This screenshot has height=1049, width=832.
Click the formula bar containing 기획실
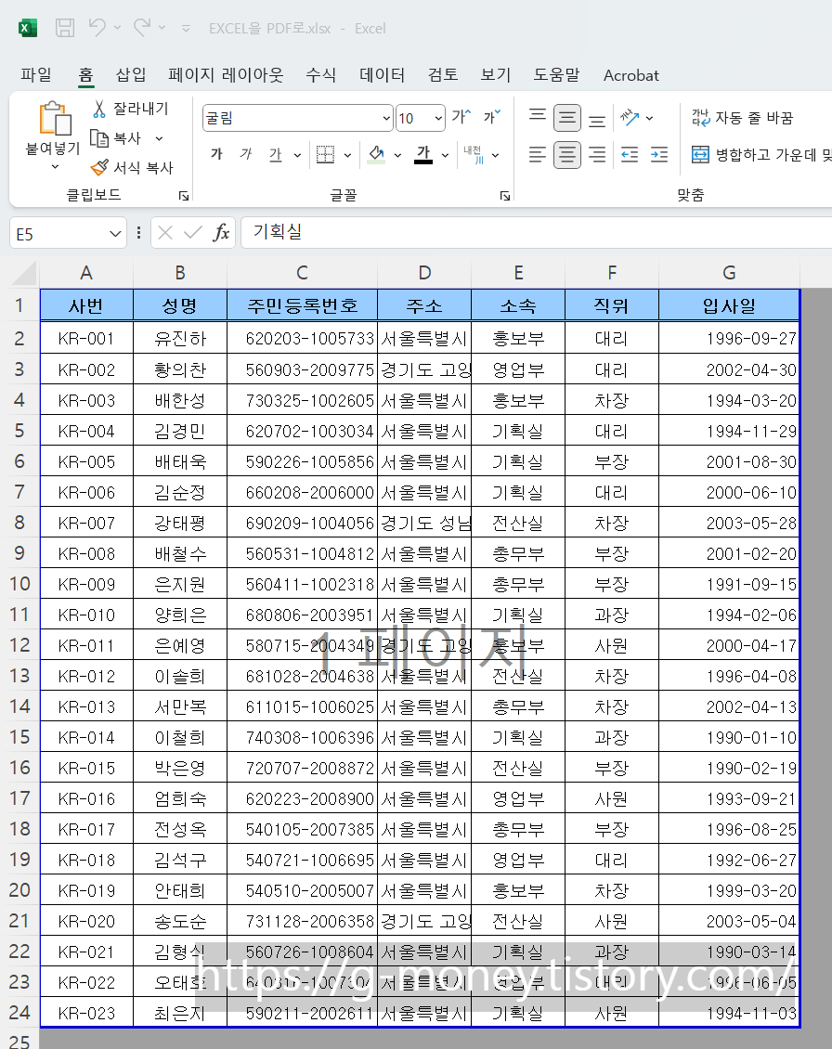536,233
